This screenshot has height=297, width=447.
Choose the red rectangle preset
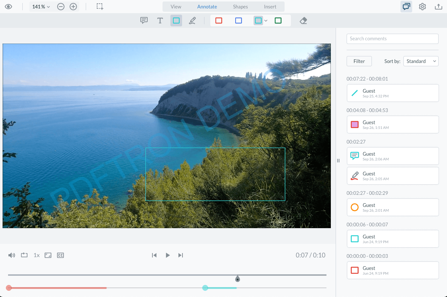(x=219, y=21)
